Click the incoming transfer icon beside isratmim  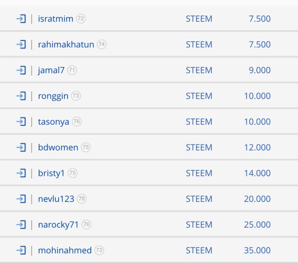tap(21, 19)
